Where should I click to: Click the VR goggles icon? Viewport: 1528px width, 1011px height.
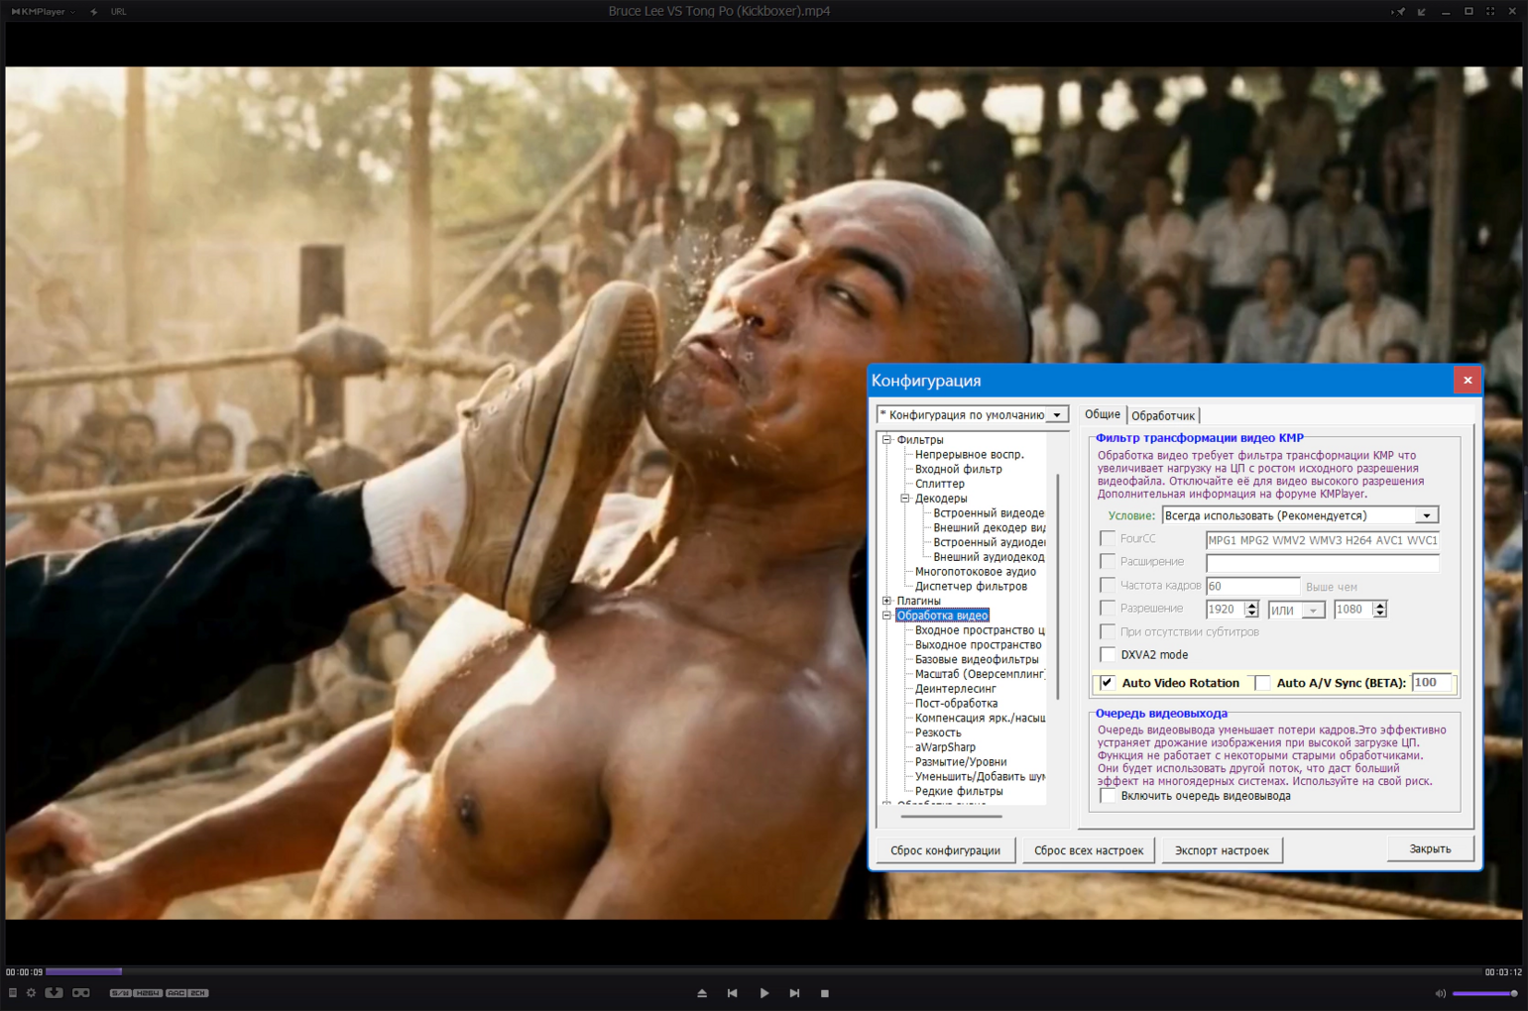[x=80, y=992]
